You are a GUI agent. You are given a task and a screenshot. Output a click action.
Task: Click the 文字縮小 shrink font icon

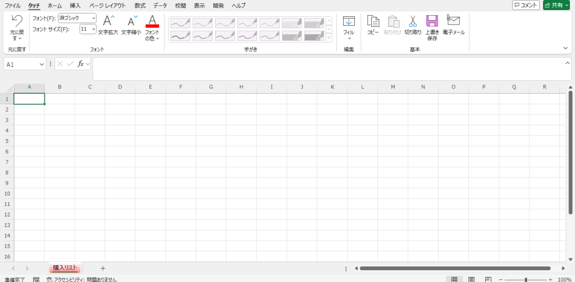132,22
